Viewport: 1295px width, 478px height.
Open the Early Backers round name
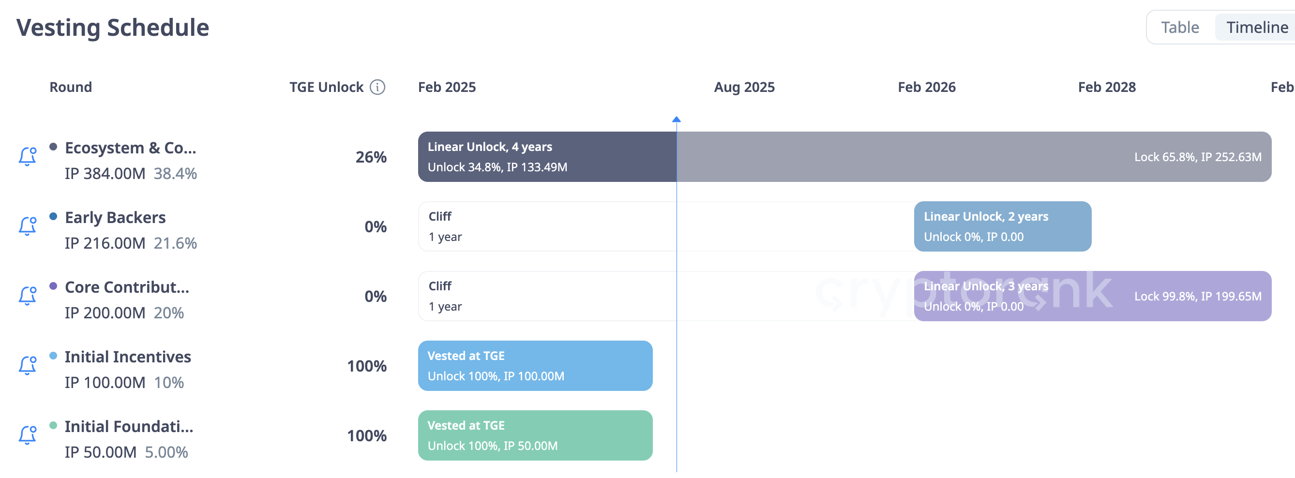pos(115,217)
